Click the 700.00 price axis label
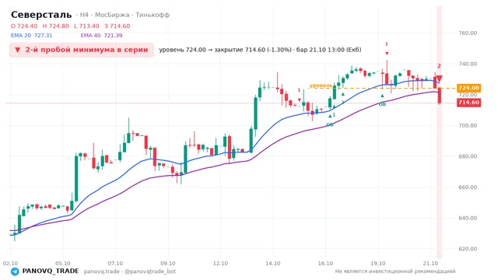The image size is (498, 280). click(468, 125)
